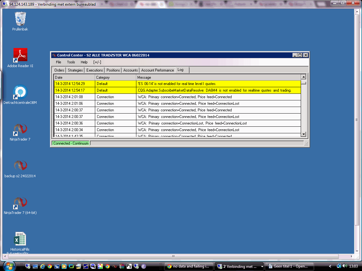Click the R logo quick launch icon
The width and height of the screenshot is (362, 271).
point(93,266)
